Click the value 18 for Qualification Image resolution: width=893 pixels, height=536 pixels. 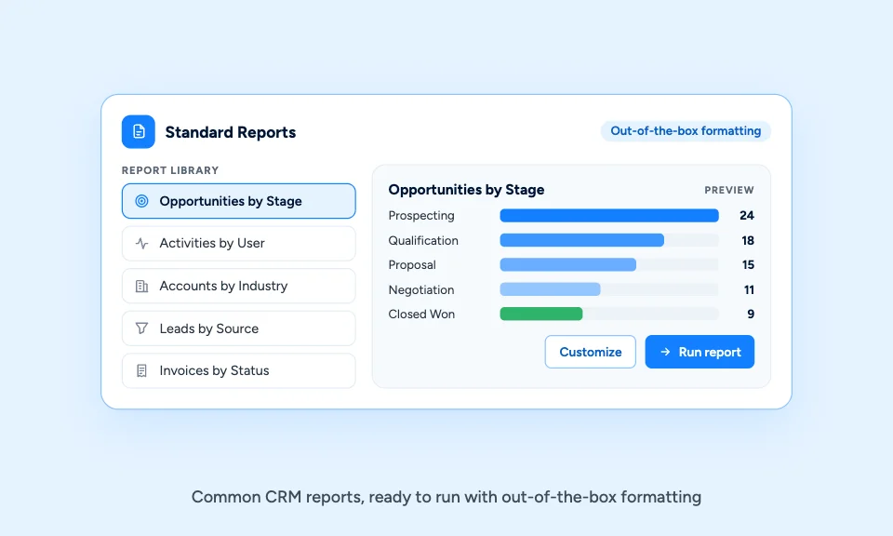coord(748,240)
